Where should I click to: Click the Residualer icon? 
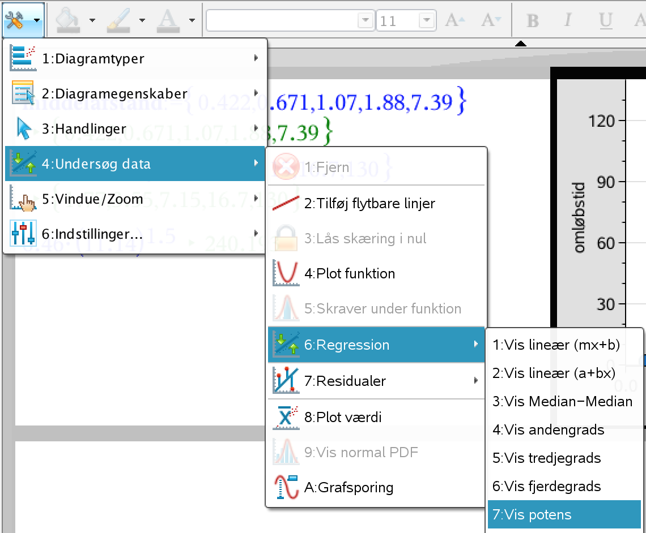[286, 380]
